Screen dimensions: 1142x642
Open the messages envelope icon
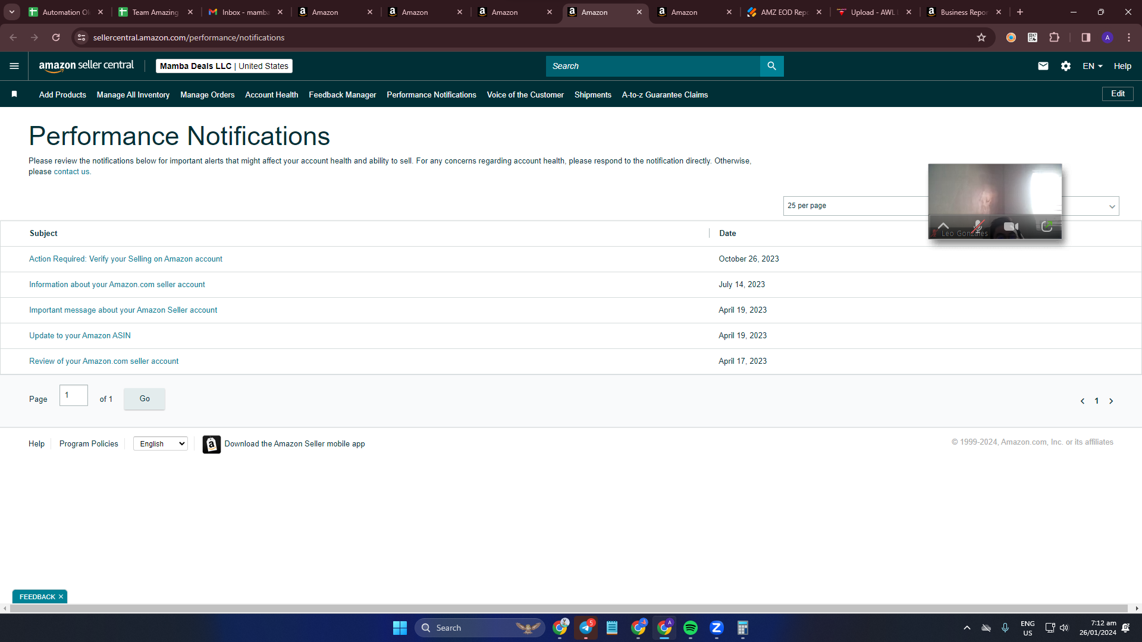point(1043,66)
